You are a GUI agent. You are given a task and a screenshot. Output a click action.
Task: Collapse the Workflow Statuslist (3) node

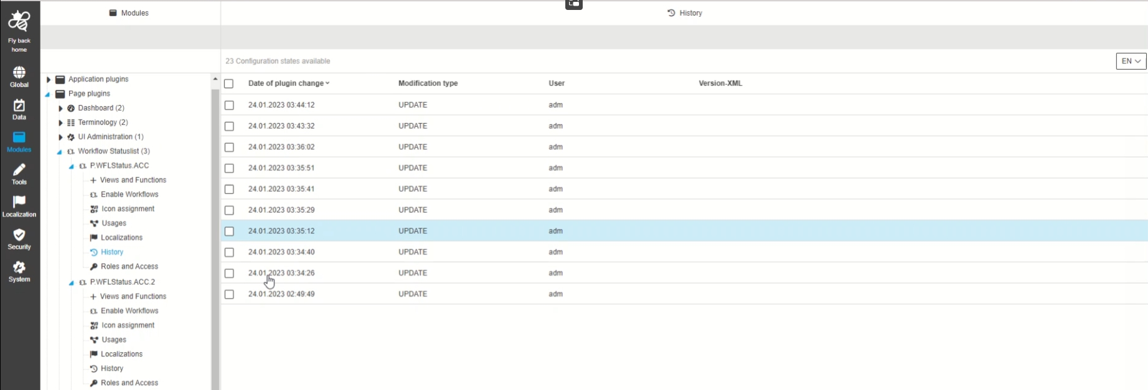click(x=60, y=152)
